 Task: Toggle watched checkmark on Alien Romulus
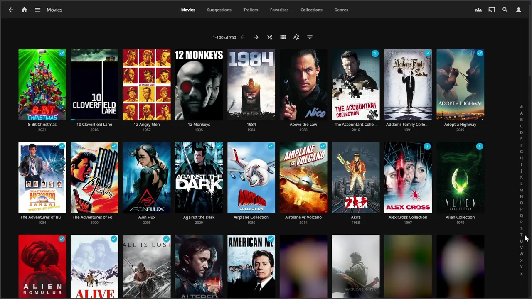62,239
